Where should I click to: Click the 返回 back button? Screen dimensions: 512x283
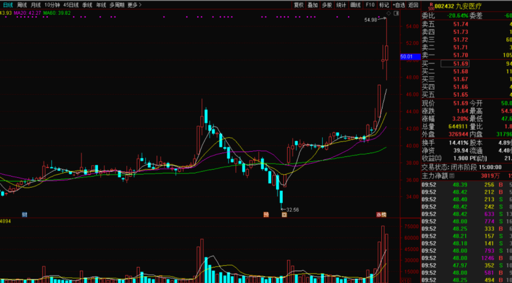413,5
